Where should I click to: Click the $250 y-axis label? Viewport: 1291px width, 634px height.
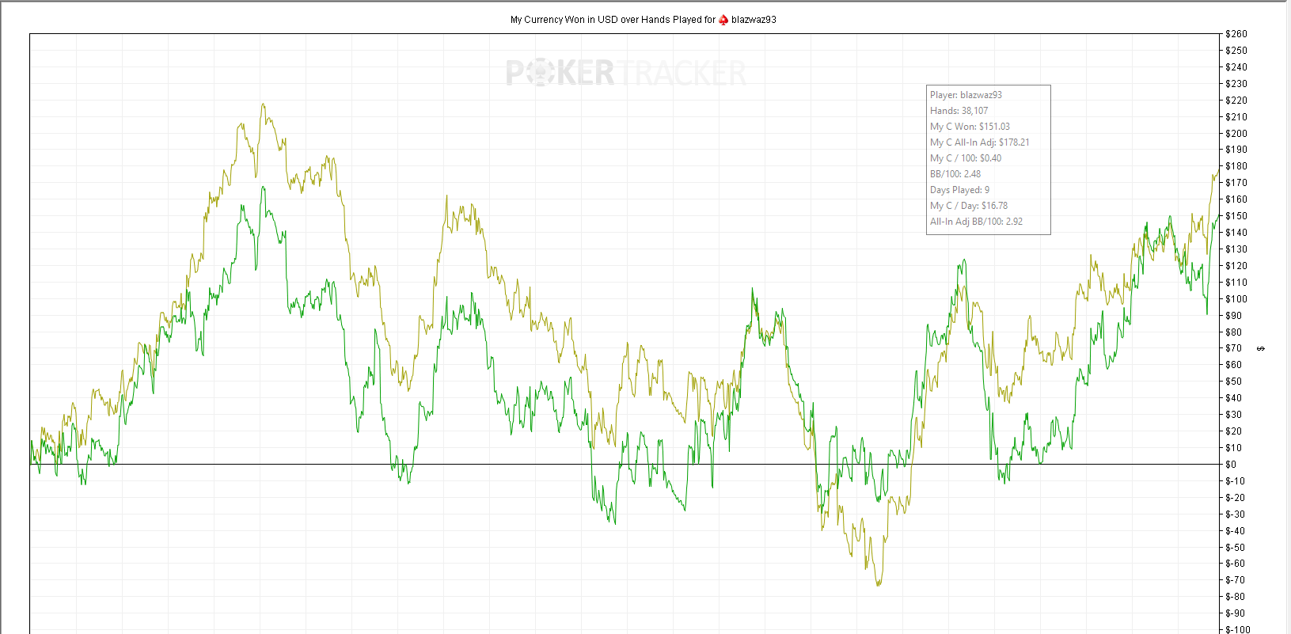[1236, 51]
